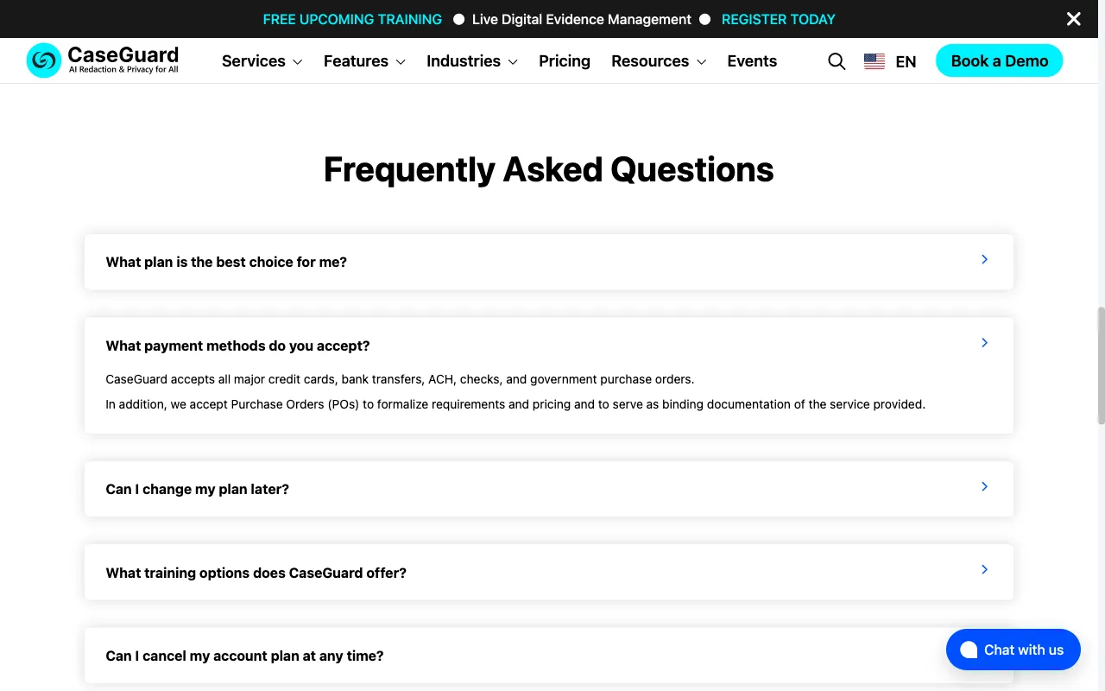Screen dimensions: 1105x691
Task: Expand the Services menu chevron
Action: point(297,62)
